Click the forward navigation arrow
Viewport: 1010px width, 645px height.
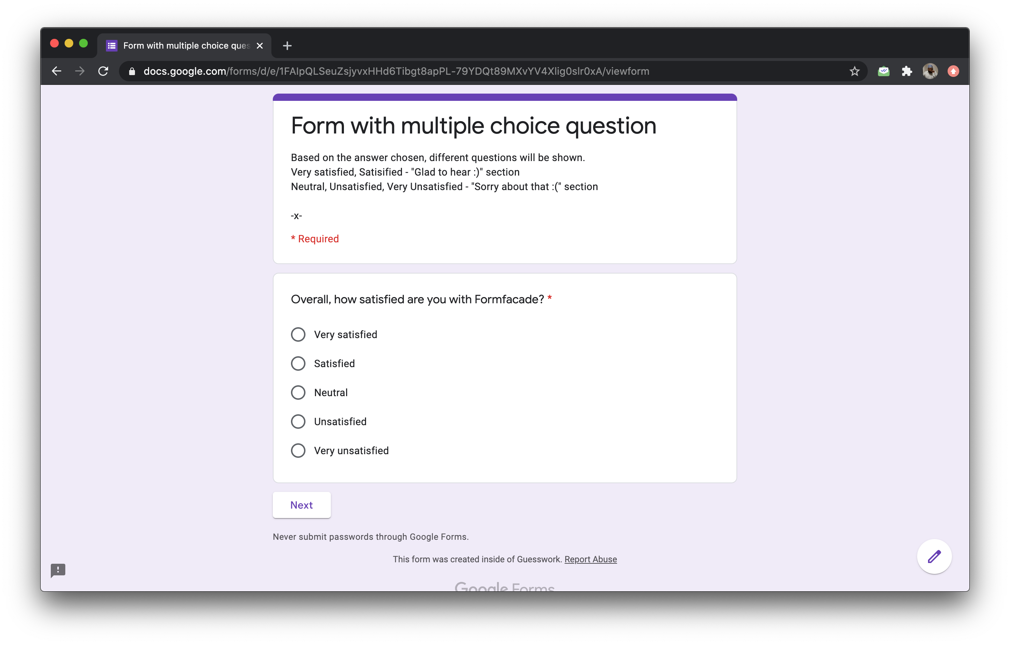[80, 71]
